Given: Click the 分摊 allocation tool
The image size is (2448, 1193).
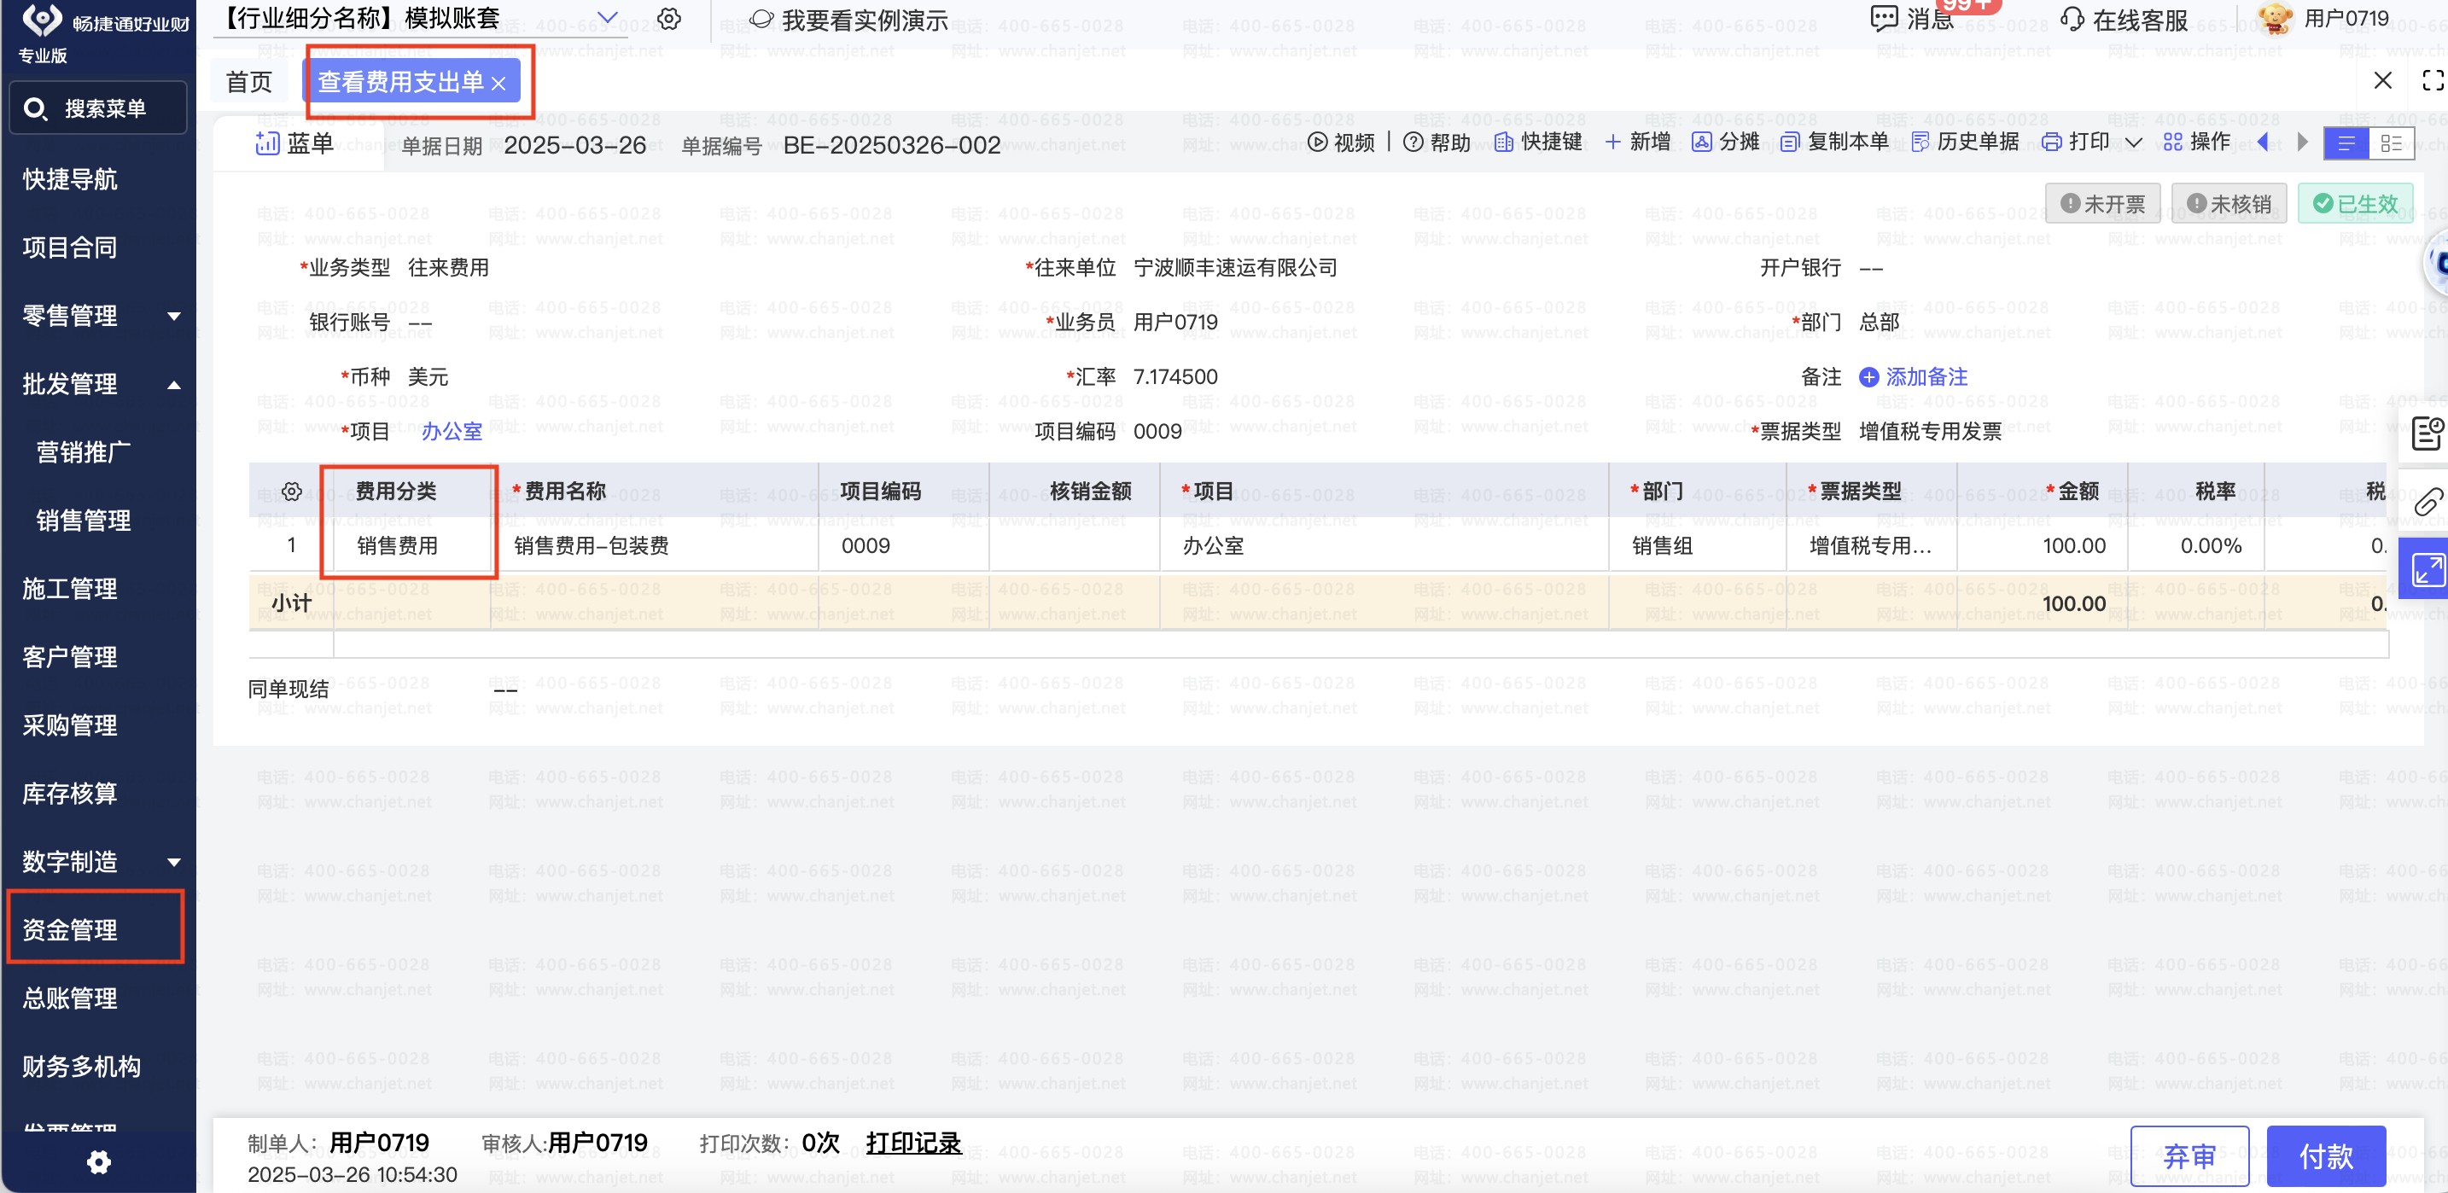Looking at the screenshot, I should [x=1726, y=143].
